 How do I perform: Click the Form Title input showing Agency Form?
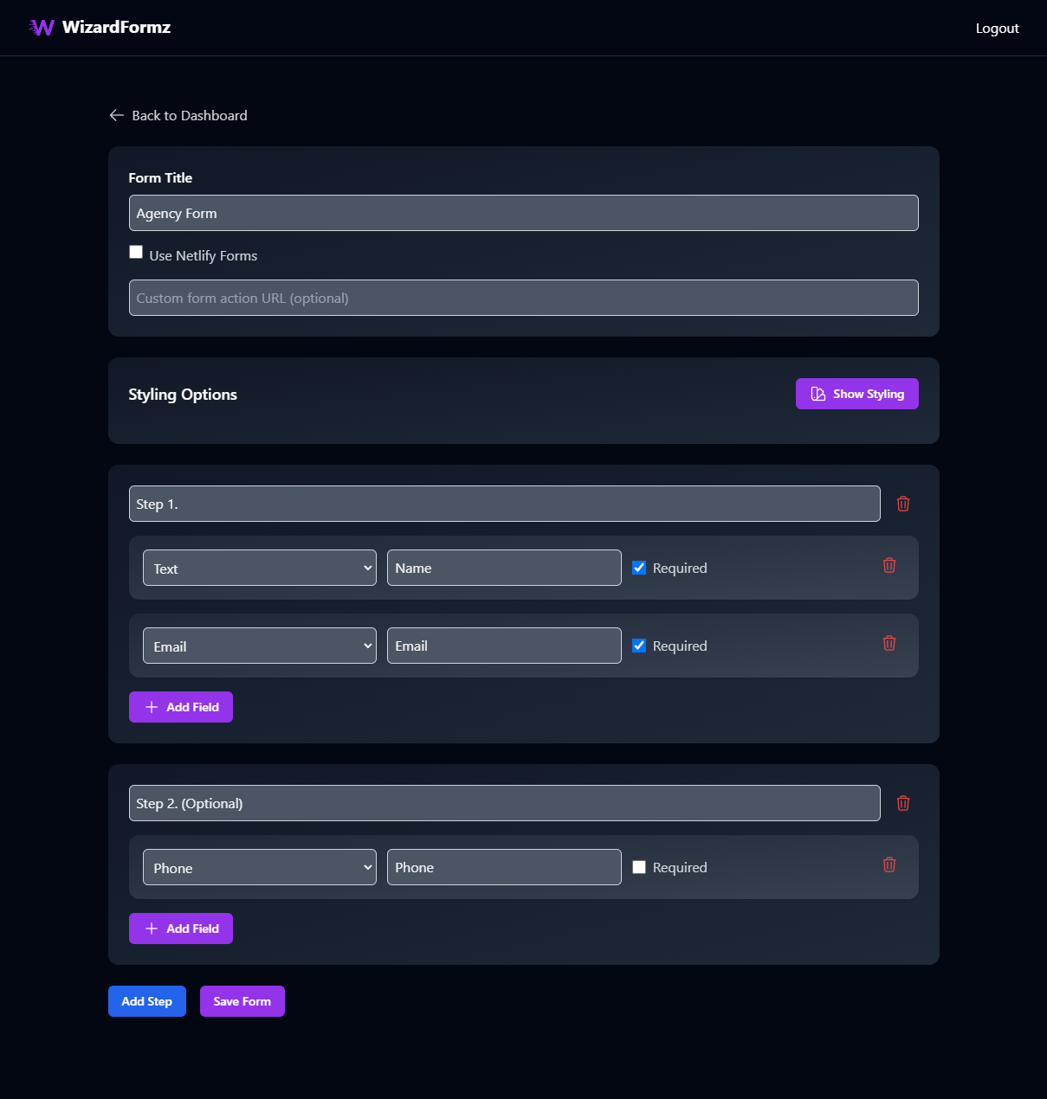tap(523, 213)
